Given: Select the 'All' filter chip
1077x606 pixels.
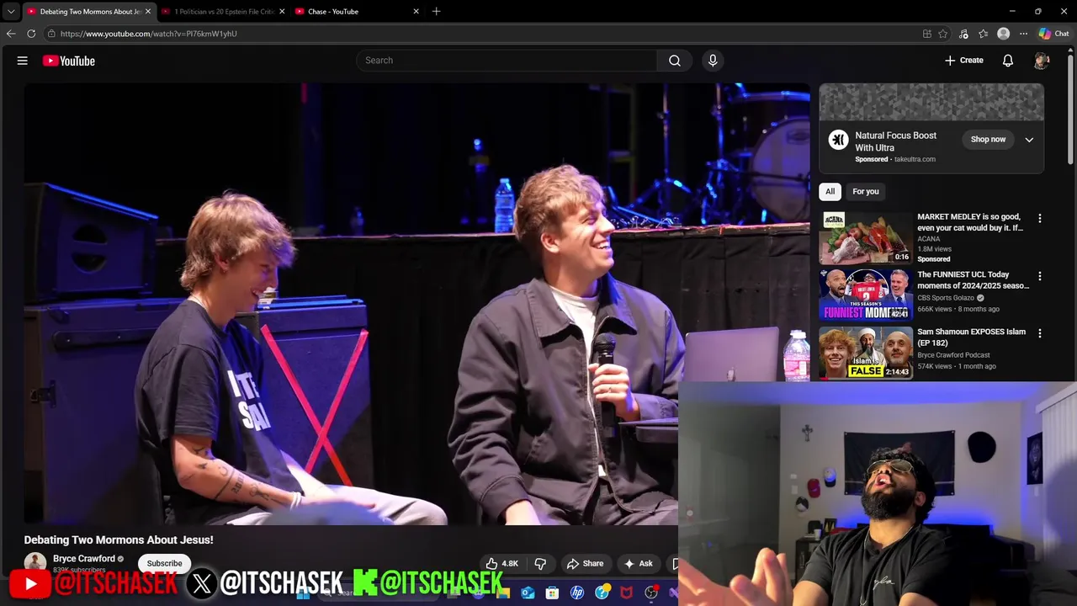Looking at the screenshot, I should (830, 192).
